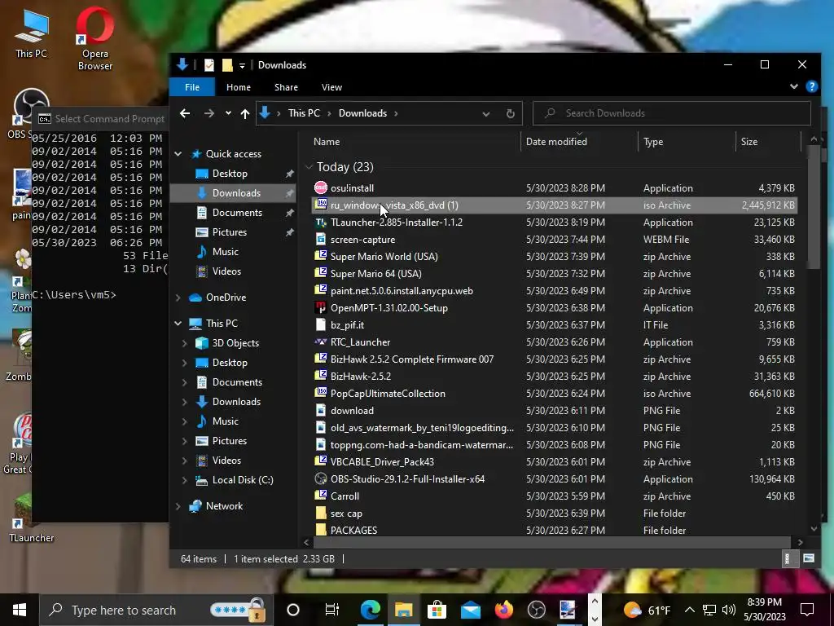Viewport: 834px width, 626px height.
Task: Open the network tray icon
Action: pos(709,610)
